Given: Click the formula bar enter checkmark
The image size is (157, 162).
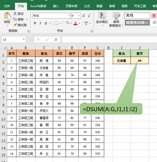Looking at the screenshot, I should pos(47,39).
